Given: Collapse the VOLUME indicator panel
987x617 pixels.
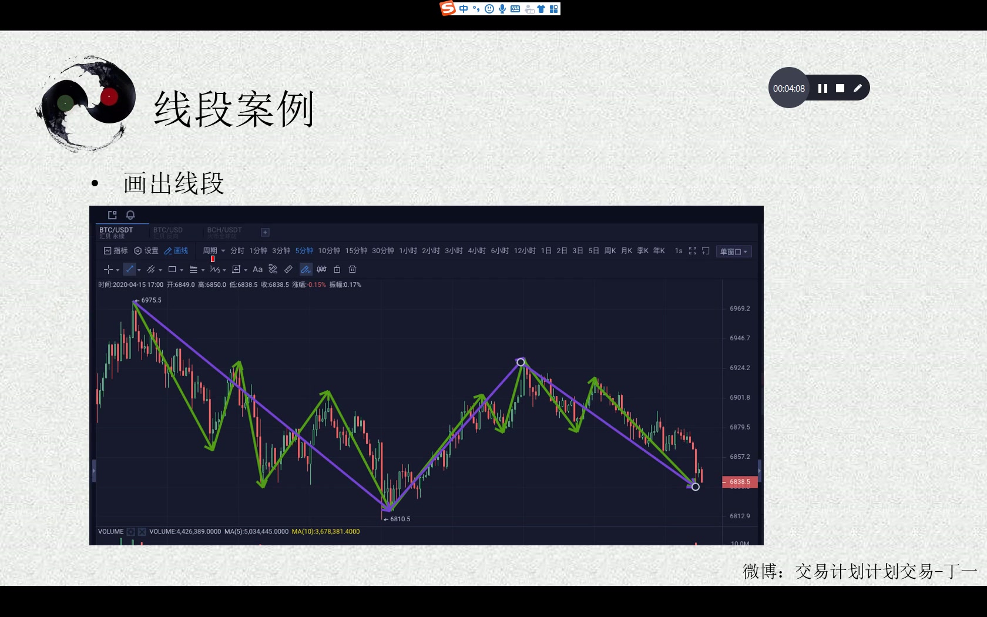Looking at the screenshot, I should pos(131,532).
